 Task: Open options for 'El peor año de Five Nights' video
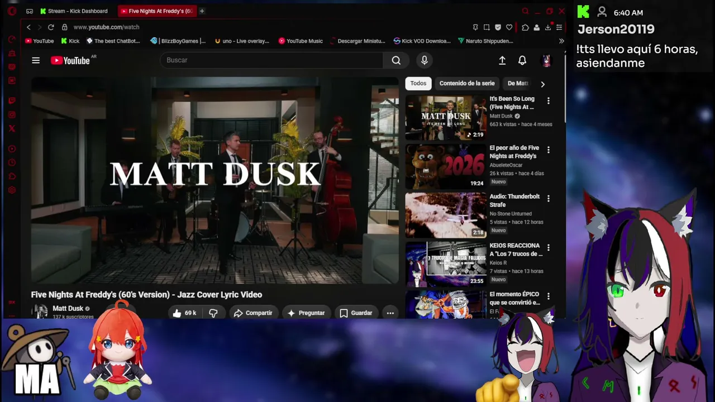[549, 150]
